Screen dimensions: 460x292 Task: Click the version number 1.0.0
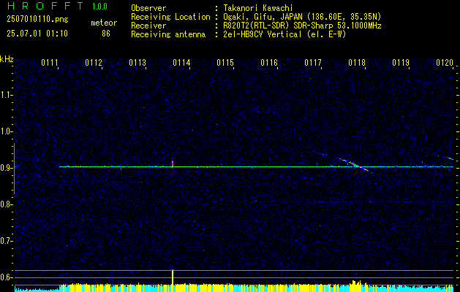pyautogui.click(x=99, y=7)
